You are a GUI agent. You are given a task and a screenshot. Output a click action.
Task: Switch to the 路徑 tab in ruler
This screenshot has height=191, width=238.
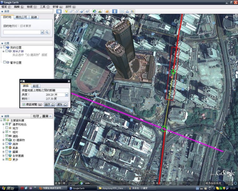click(36, 86)
